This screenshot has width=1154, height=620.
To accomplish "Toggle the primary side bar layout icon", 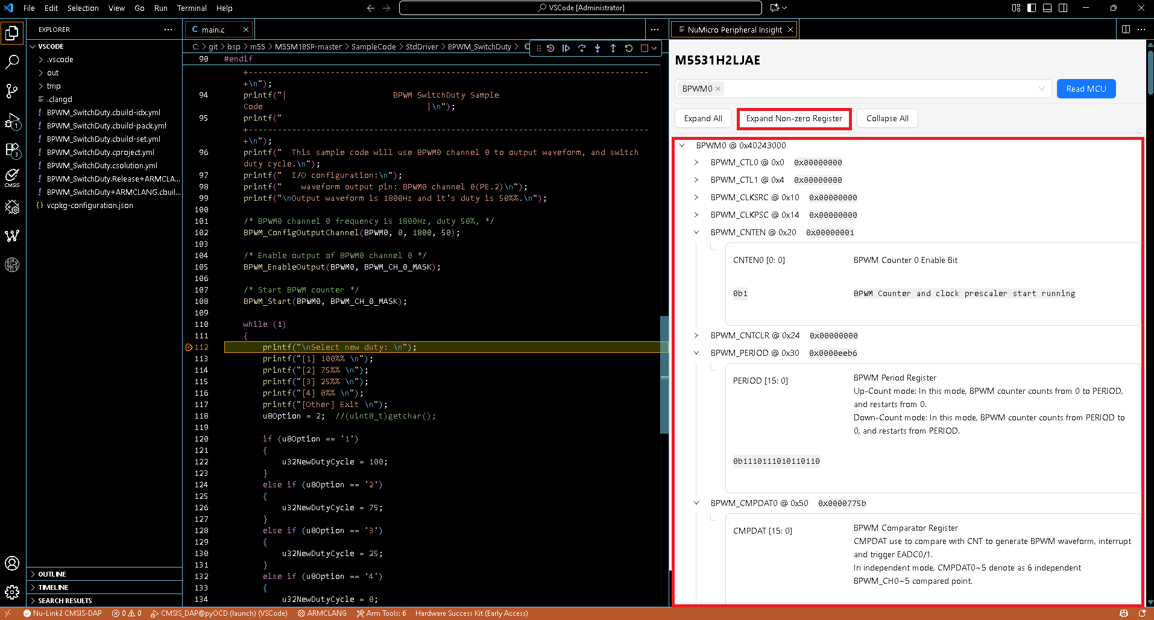I will [x=1032, y=8].
